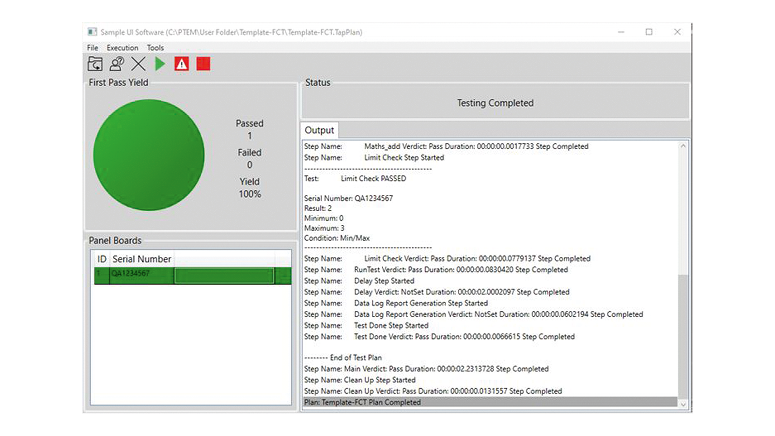Click the green first pass yield pie chart

pos(149,155)
